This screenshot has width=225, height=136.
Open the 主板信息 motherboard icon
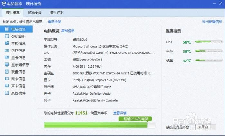[x=7, y=43]
